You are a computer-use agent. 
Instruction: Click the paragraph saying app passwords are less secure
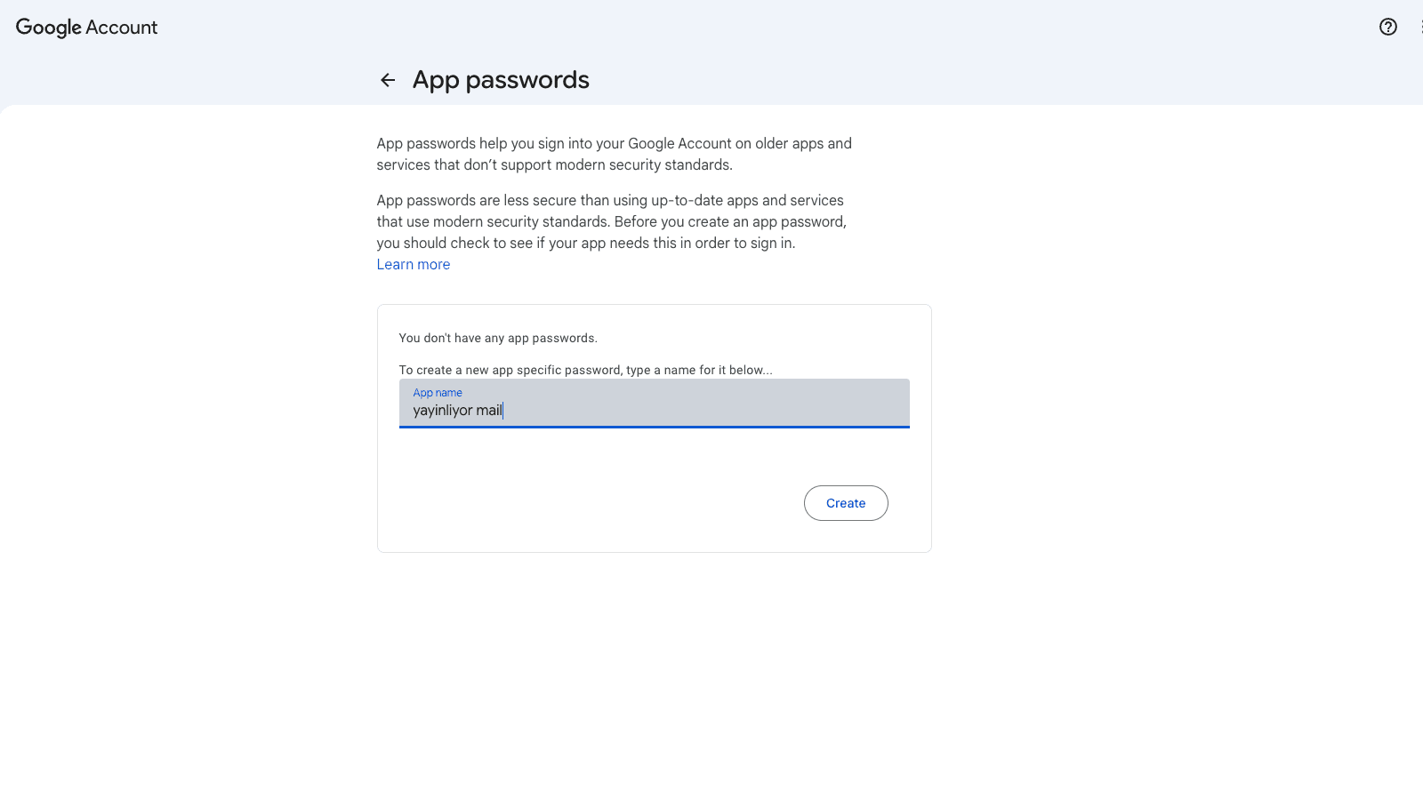611,221
